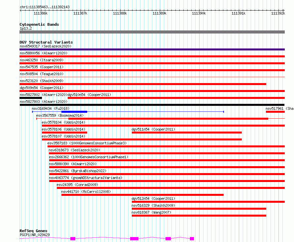Click nsv5827802 (Almarri2020) label
This screenshot has width=294, height=242.
[x=44, y=95]
